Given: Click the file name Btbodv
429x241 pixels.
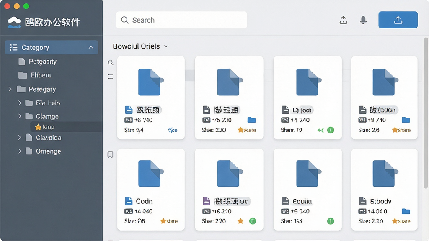Looking at the screenshot, I should [x=380, y=201].
